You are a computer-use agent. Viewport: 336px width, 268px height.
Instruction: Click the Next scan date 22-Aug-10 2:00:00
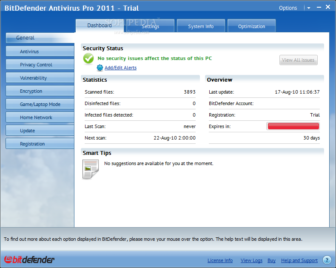pyautogui.click(x=174, y=138)
